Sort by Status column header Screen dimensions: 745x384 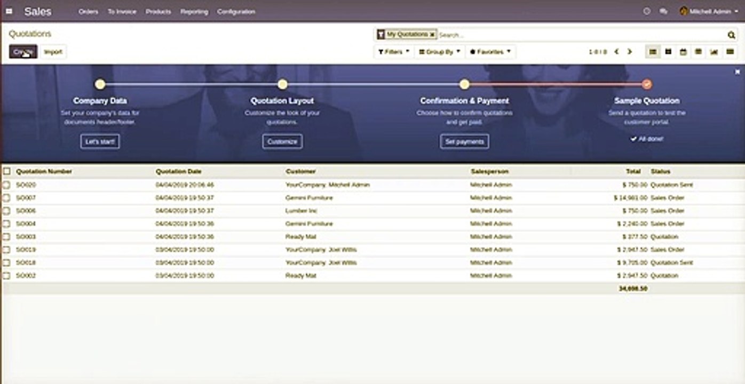click(x=660, y=171)
